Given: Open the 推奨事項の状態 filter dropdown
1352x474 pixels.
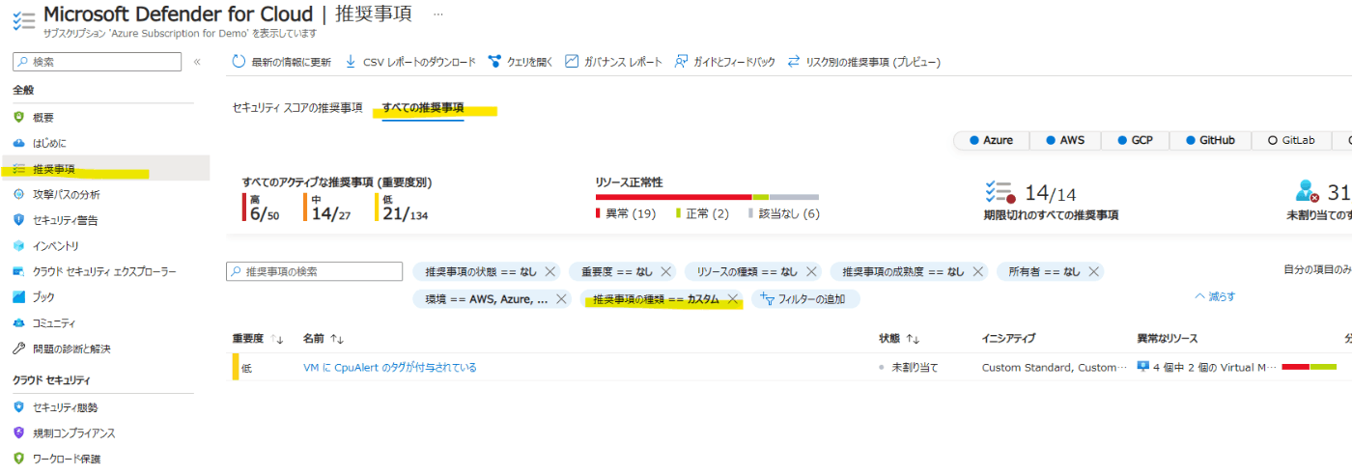Looking at the screenshot, I should click(x=481, y=272).
